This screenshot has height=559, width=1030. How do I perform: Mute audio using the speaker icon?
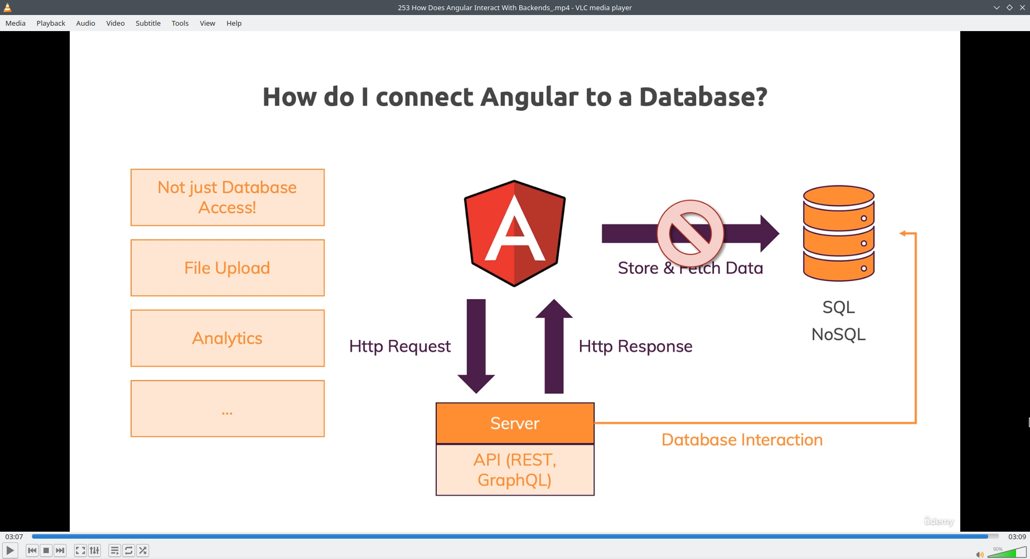pos(980,554)
